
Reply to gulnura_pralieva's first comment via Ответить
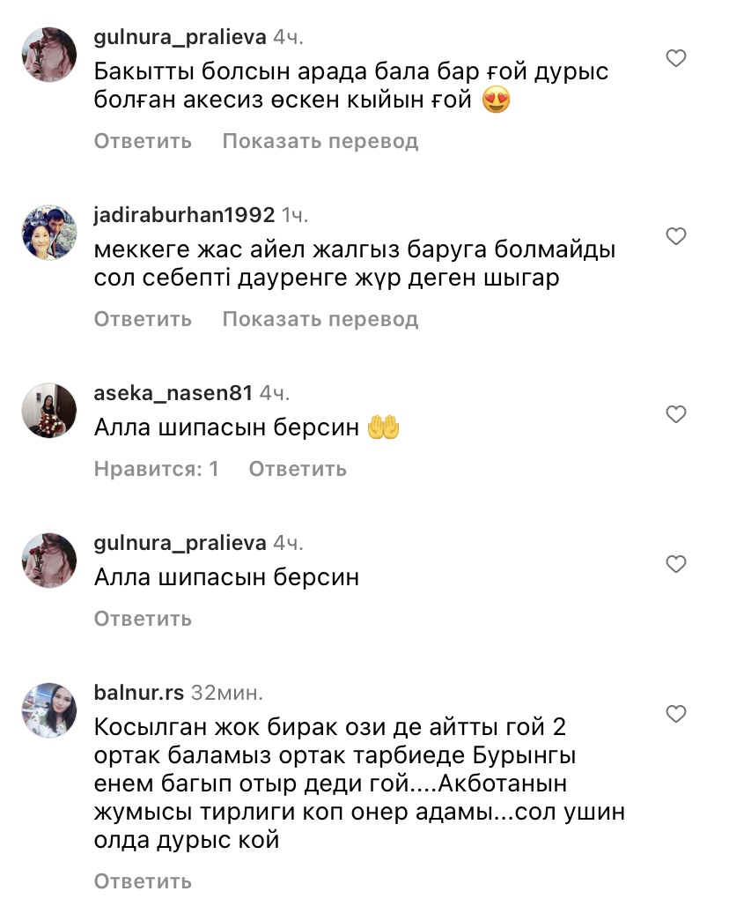143,141
